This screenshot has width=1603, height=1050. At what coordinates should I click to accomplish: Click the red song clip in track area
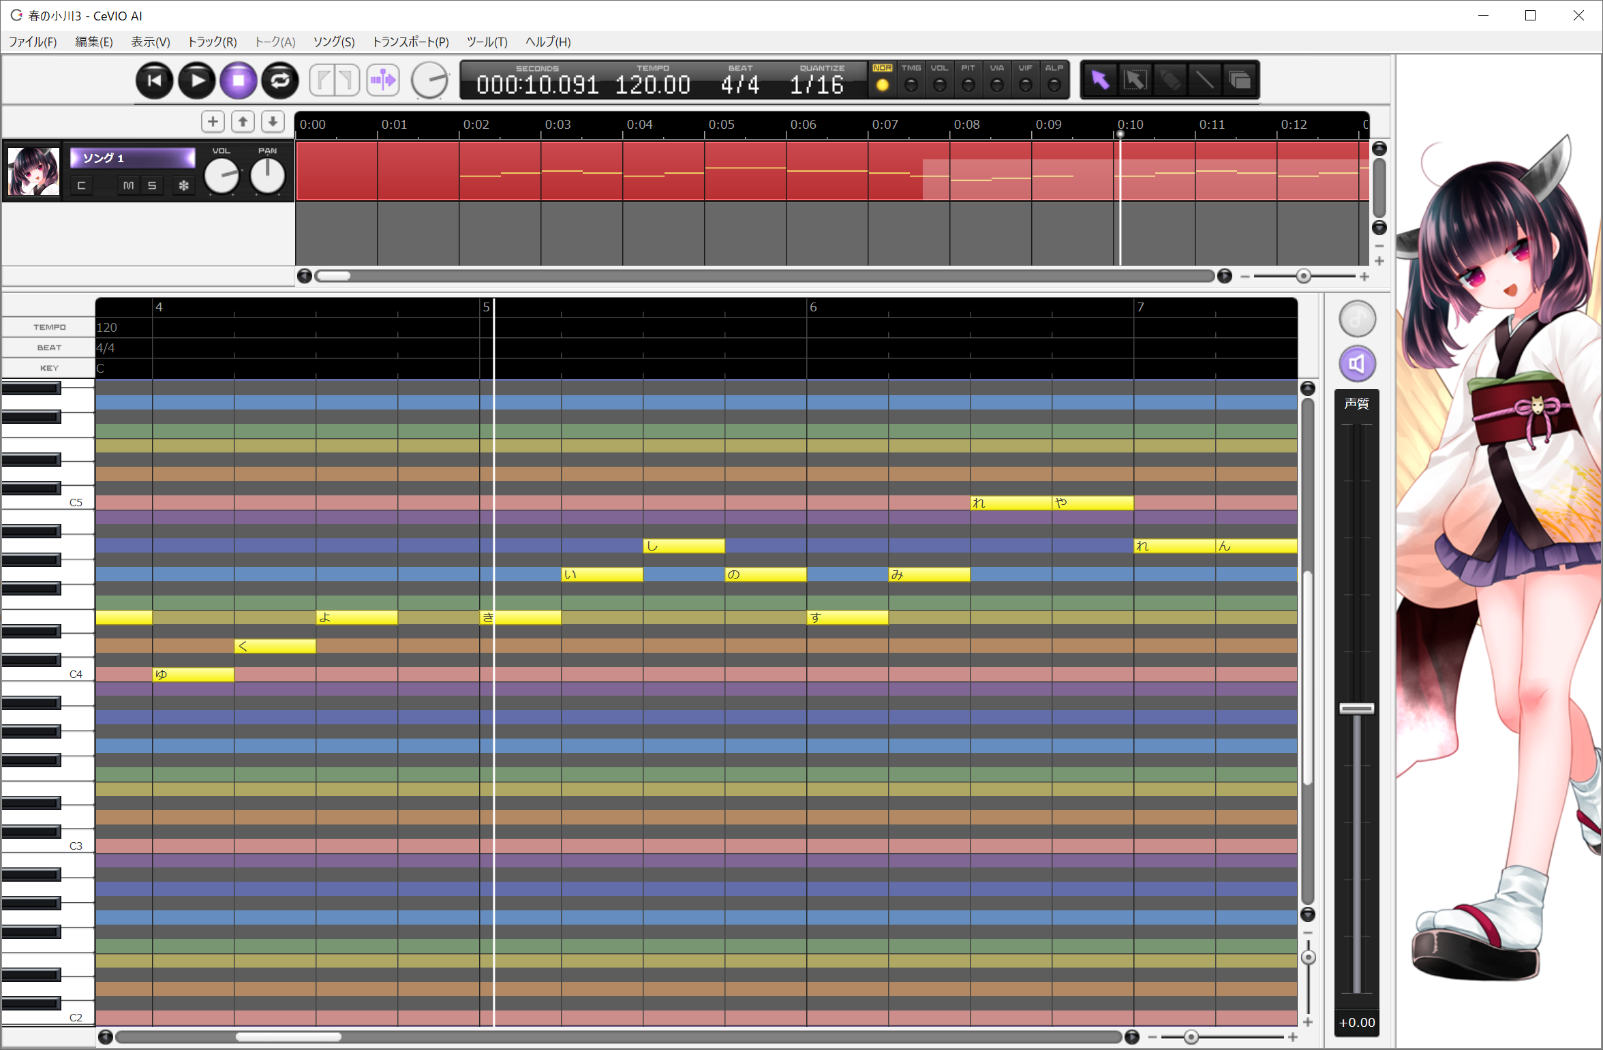point(831,170)
